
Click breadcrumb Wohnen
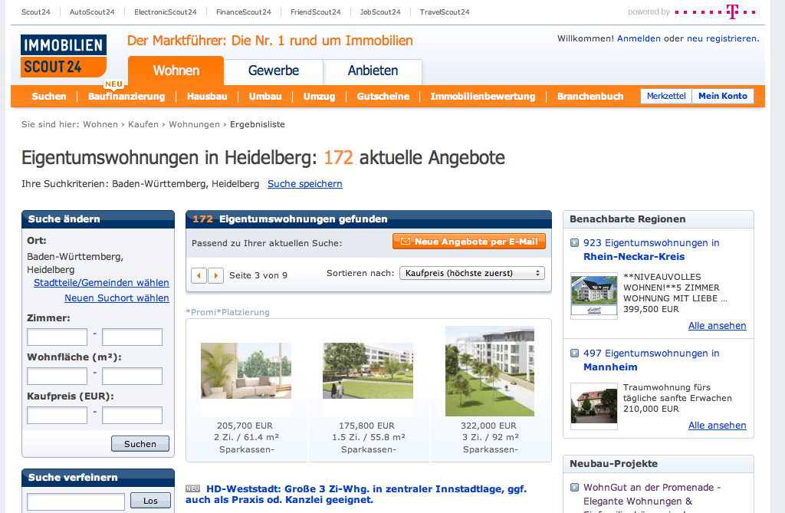pyautogui.click(x=100, y=124)
